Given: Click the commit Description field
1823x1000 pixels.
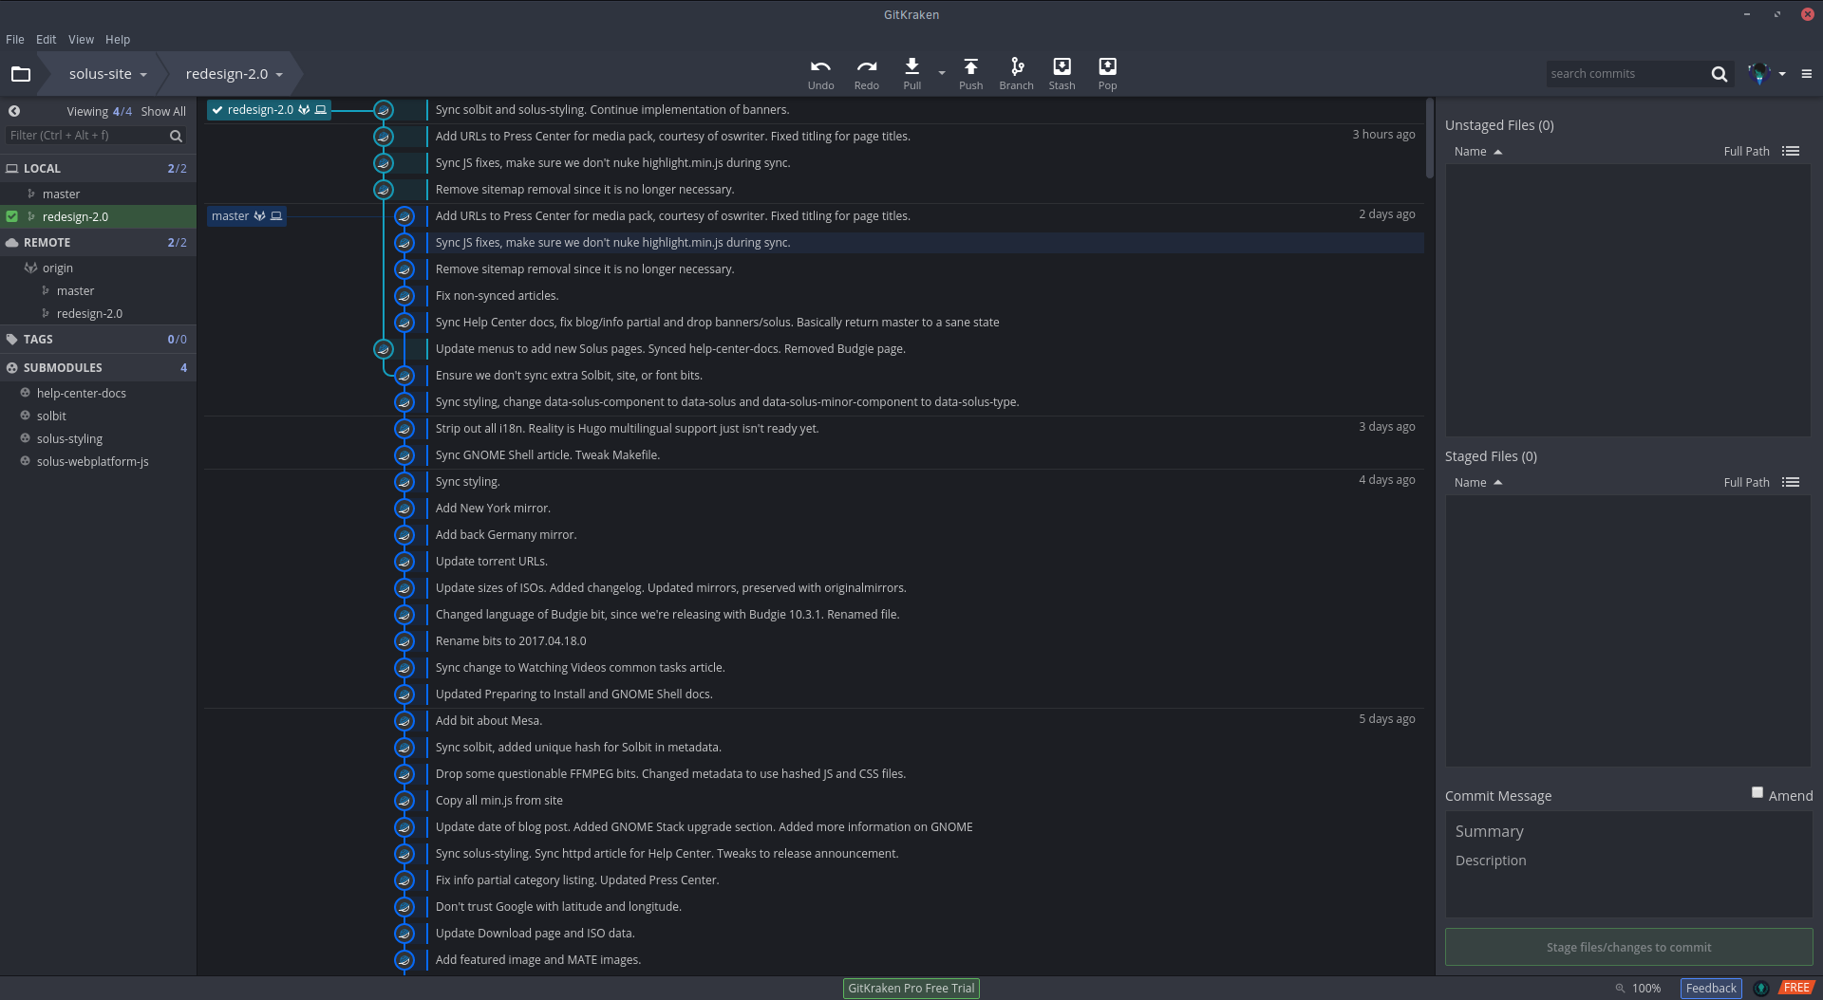Looking at the screenshot, I should coord(1628,861).
